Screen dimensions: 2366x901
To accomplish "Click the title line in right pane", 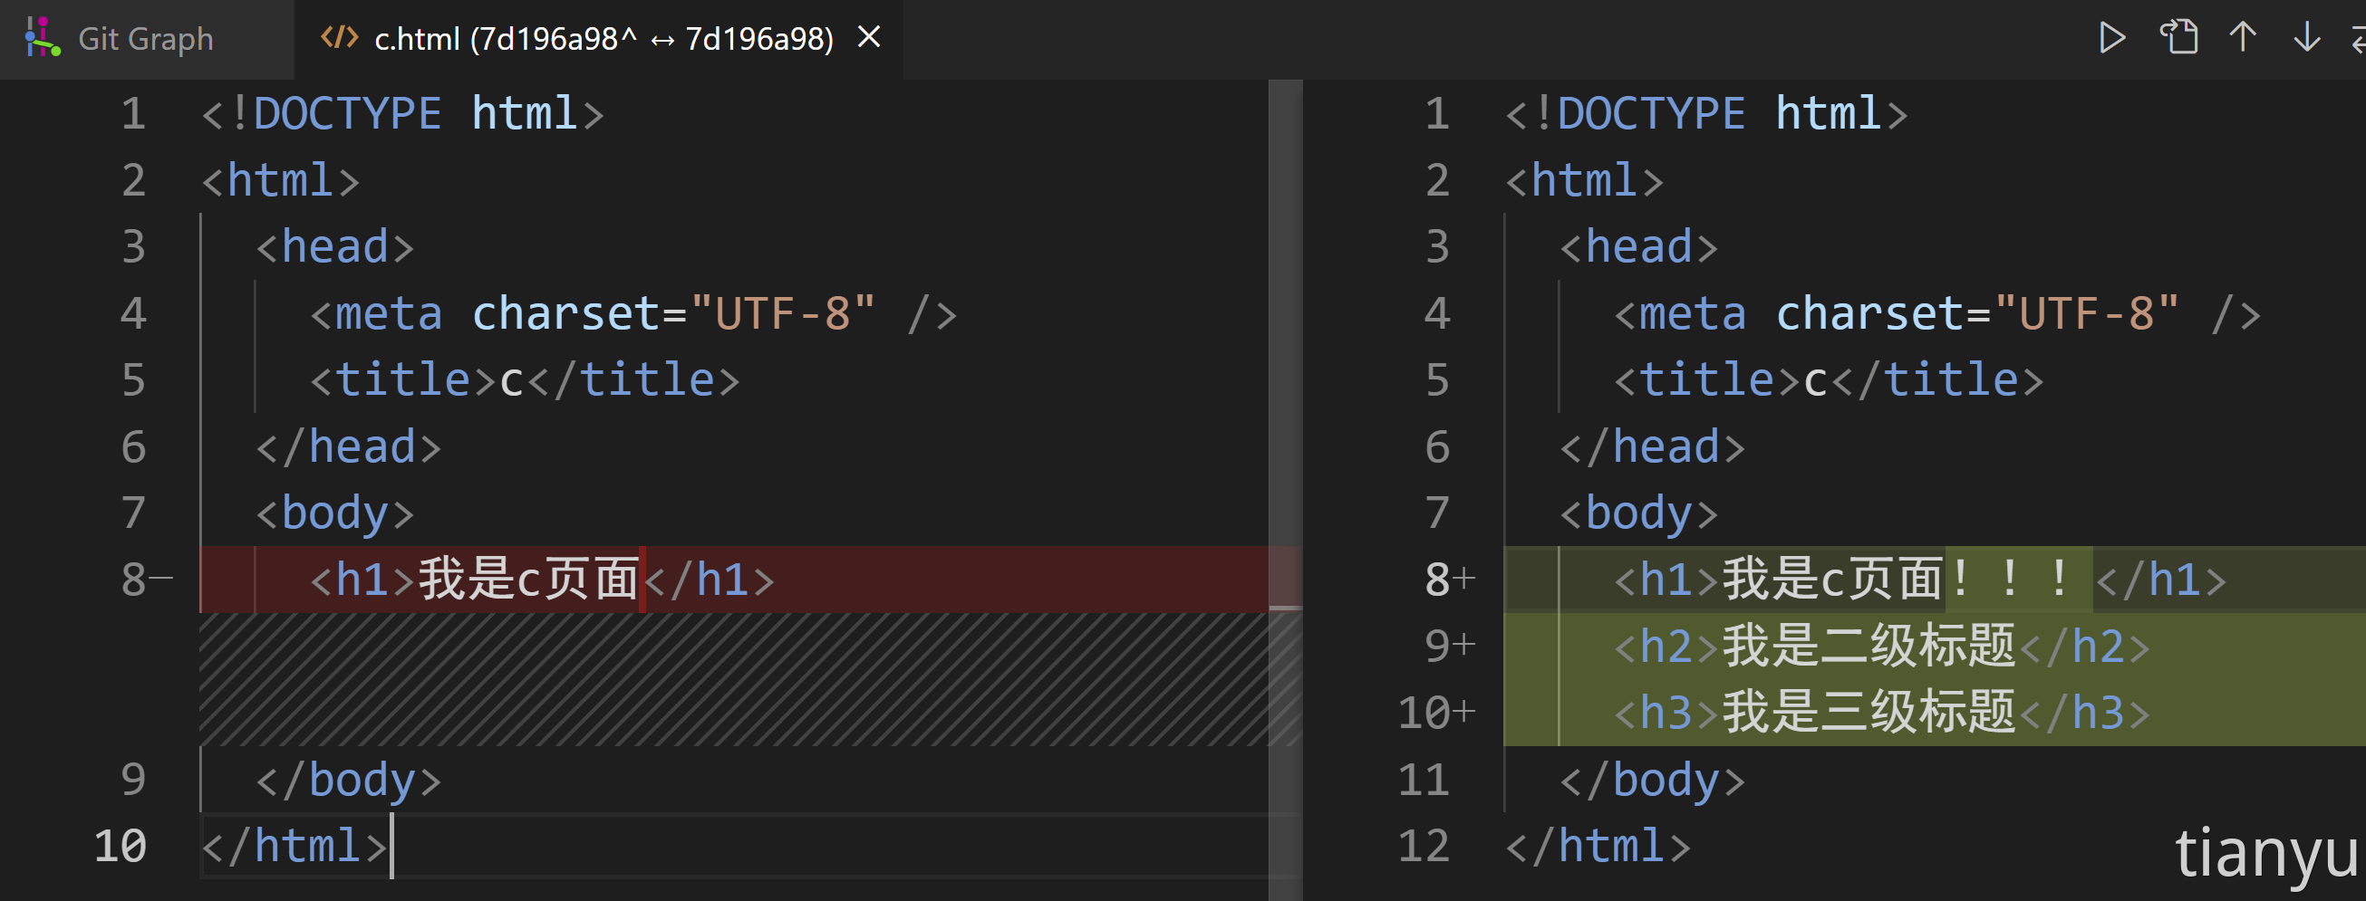I will pyautogui.click(x=1830, y=379).
